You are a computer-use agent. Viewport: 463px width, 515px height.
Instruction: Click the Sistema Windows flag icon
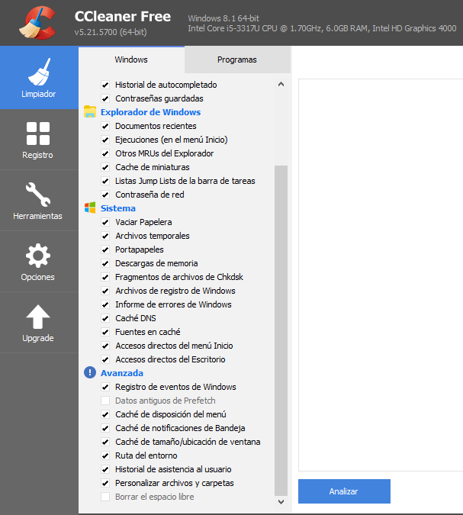coord(90,208)
